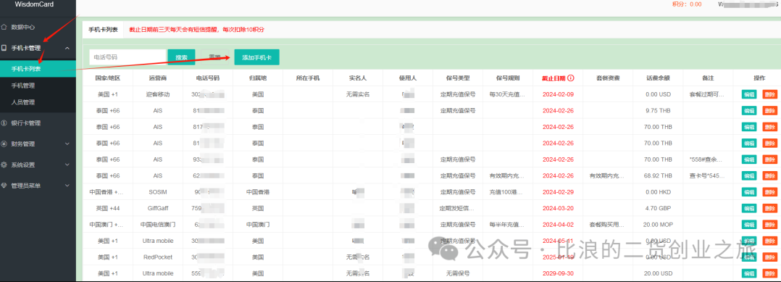Click the info icon next to 截止日期
Screen dimensions: 781x282
pyautogui.click(x=571, y=78)
